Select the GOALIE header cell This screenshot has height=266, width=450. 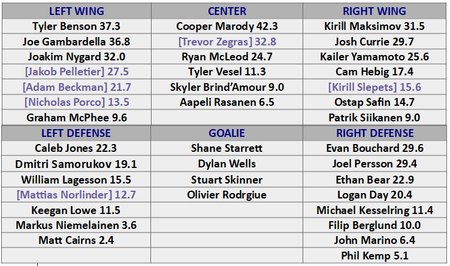point(226,133)
